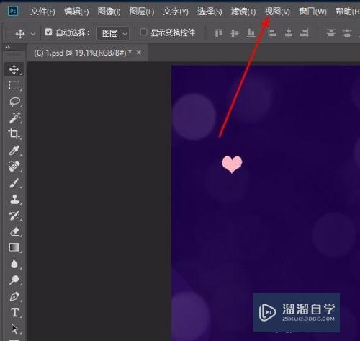This screenshot has width=360, height=341.
Task: Select the History Brush tool
Action: (x=14, y=216)
